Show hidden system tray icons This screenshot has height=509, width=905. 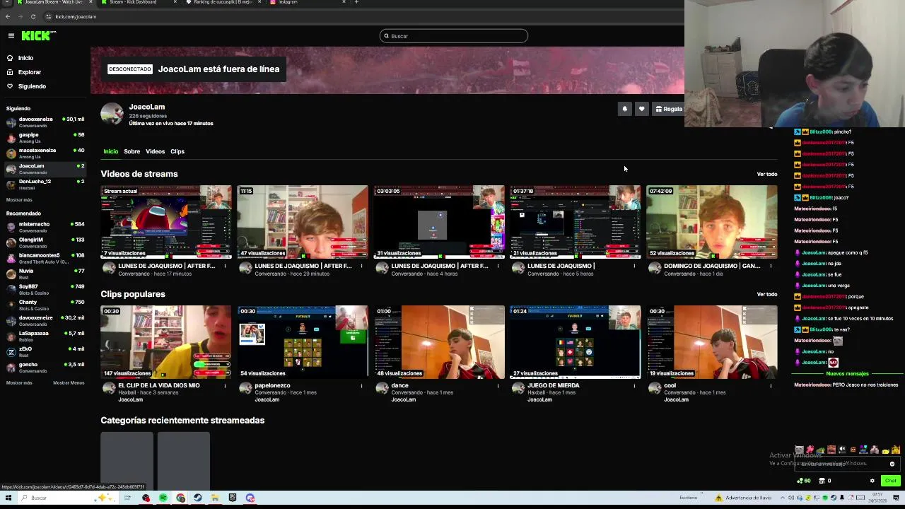(783, 498)
